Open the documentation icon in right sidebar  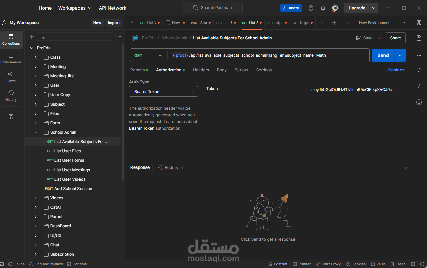419,38
